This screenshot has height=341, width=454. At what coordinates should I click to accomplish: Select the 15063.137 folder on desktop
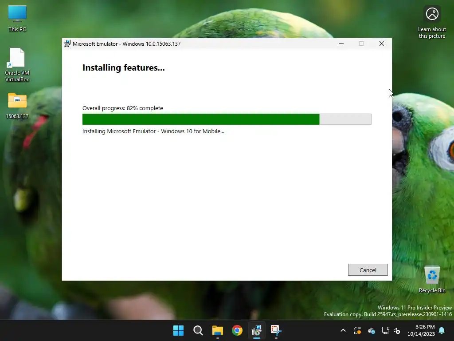coord(17,106)
